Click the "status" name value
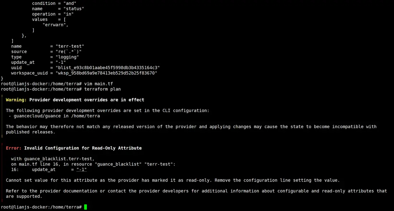The image size is (394, 211). point(74,9)
